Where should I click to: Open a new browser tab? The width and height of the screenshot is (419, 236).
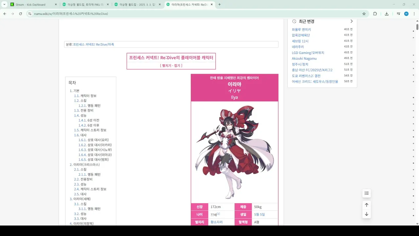pyautogui.click(x=219, y=5)
